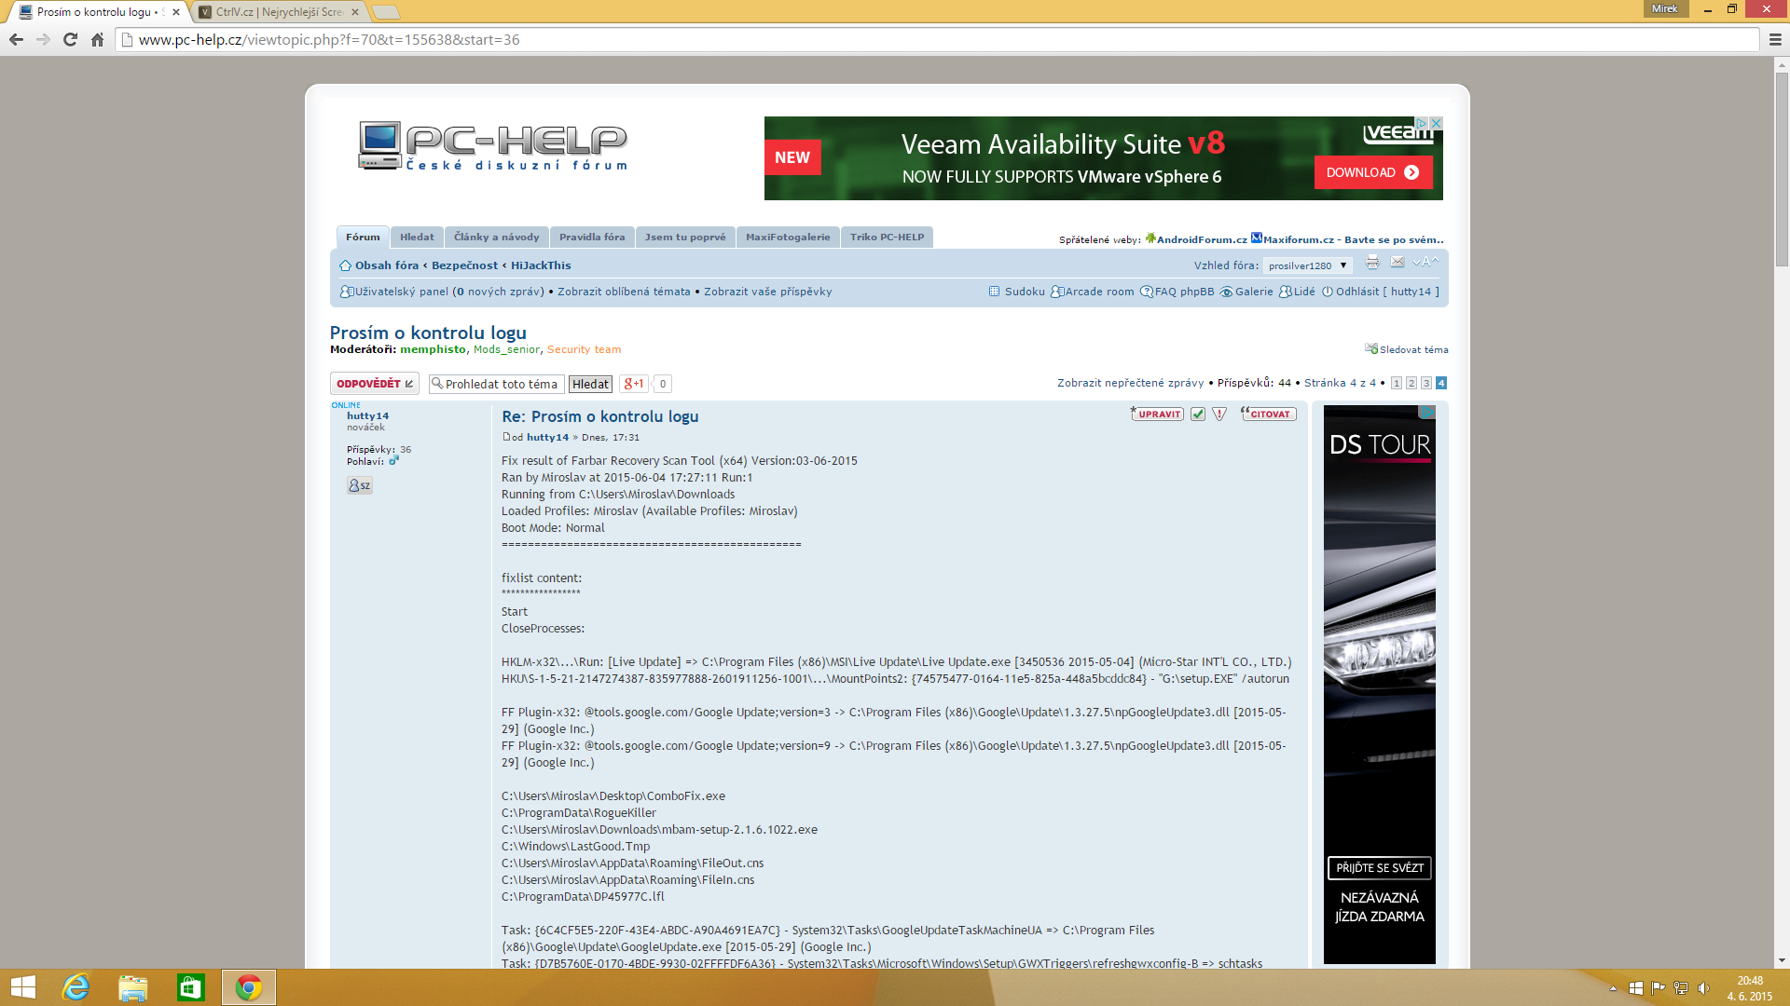Click Odhlásit [ hutty14 ] logout link
The image size is (1790, 1006).
tap(1381, 292)
